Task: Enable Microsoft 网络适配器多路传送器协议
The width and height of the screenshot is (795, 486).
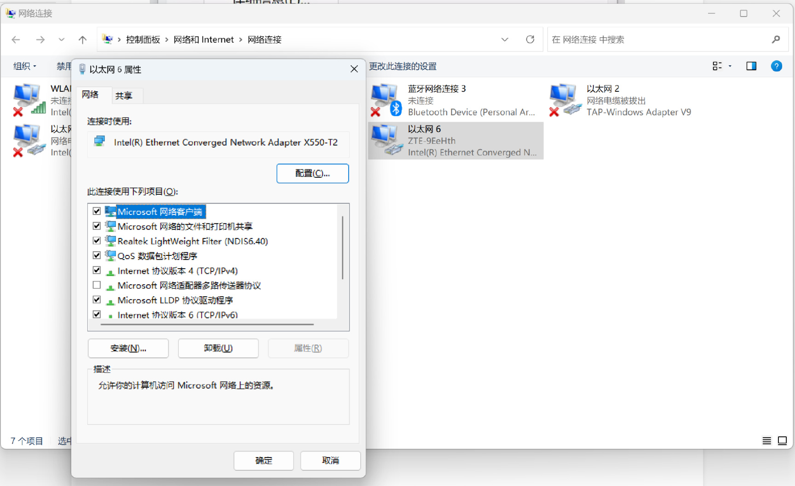Action: (97, 285)
